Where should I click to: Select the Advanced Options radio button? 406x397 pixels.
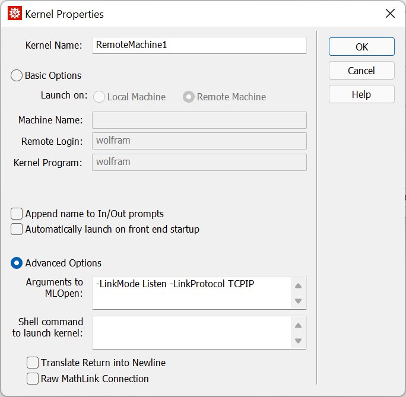[x=17, y=263]
